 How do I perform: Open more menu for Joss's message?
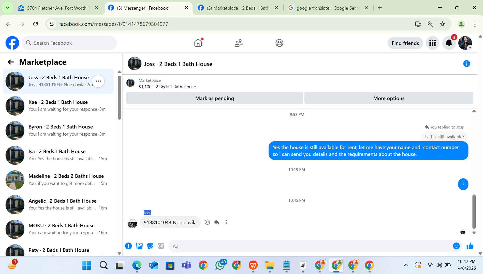pos(226,222)
